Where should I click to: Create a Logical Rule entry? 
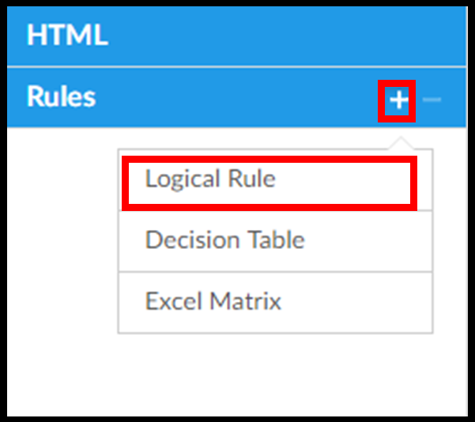(x=210, y=179)
